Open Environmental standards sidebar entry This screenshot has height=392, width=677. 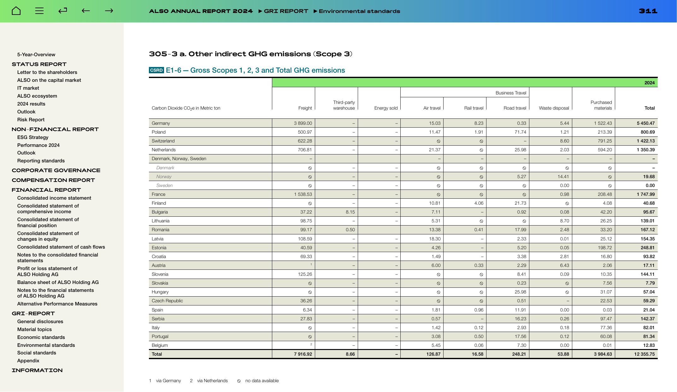pos(46,345)
